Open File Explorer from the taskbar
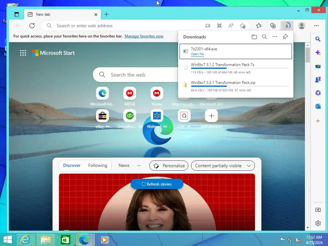The height and width of the screenshot is (246, 328). pos(45,240)
